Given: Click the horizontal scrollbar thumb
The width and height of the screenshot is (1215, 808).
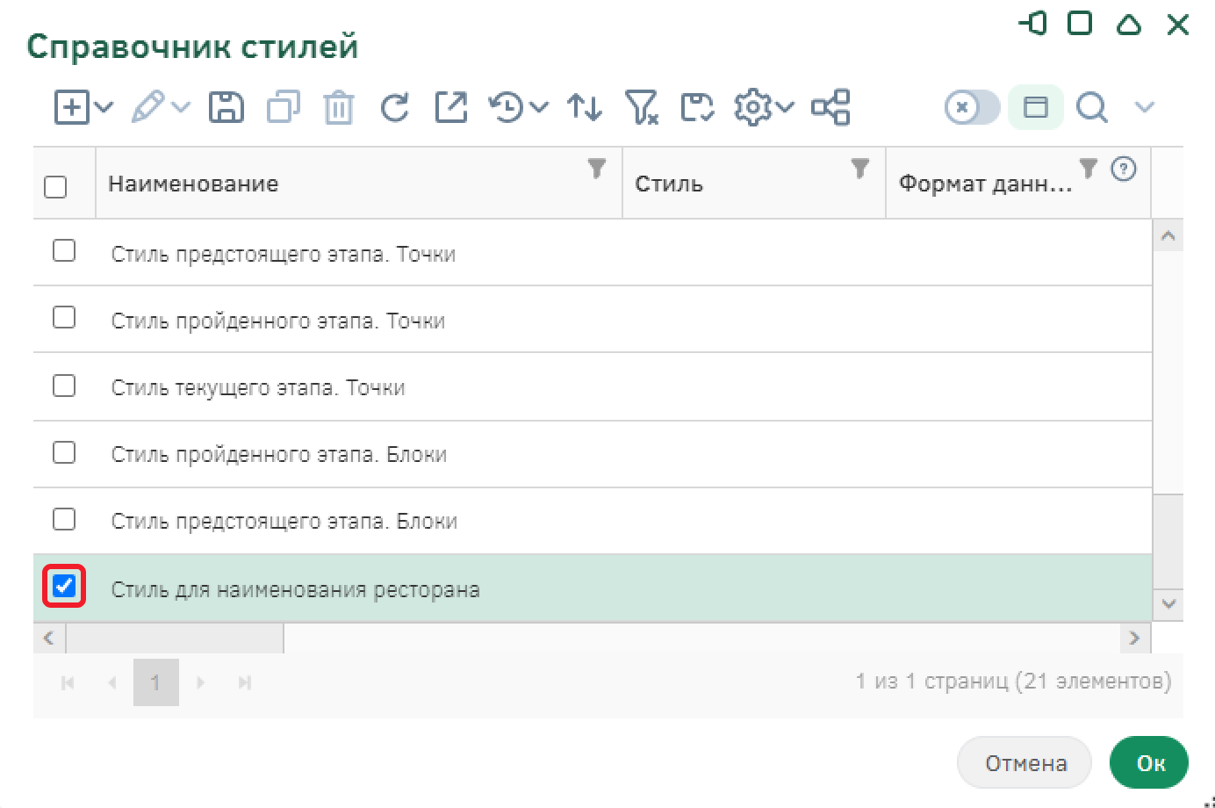Looking at the screenshot, I should click(x=174, y=638).
